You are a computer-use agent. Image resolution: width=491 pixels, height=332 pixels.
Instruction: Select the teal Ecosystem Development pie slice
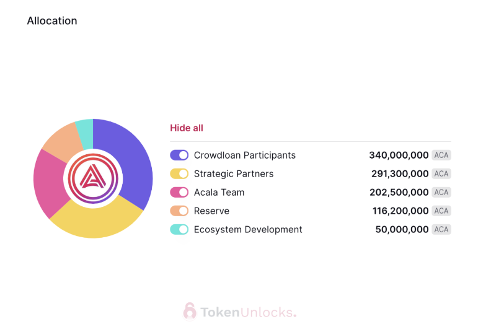(x=86, y=133)
